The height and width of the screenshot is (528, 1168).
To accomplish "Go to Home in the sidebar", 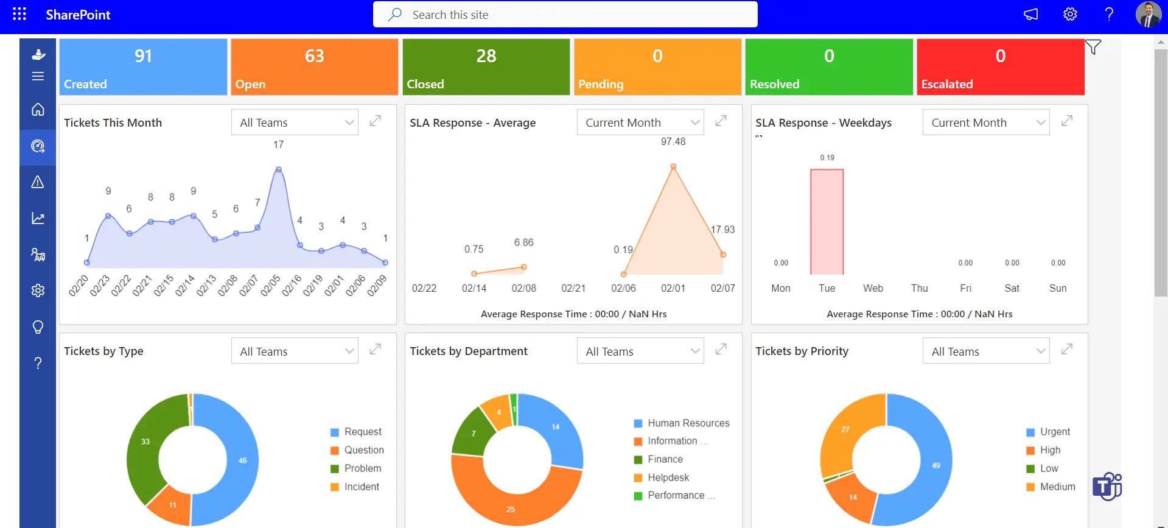I will point(38,110).
